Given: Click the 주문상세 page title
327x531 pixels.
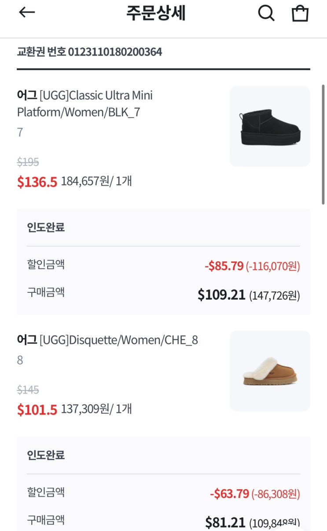Looking at the screenshot, I should click(x=156, y=13).
